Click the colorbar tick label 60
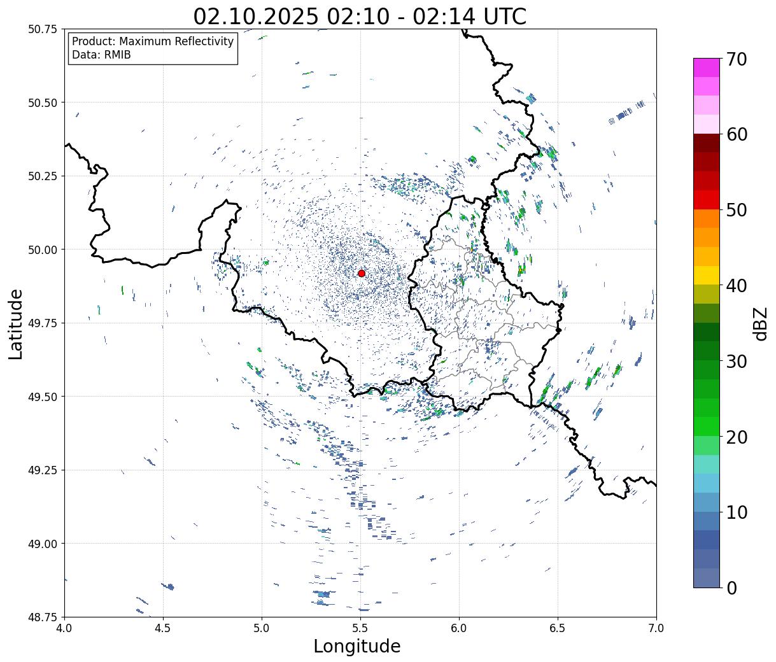The width and height of the screenshot is (776, 662). click(x=736, y=134)
